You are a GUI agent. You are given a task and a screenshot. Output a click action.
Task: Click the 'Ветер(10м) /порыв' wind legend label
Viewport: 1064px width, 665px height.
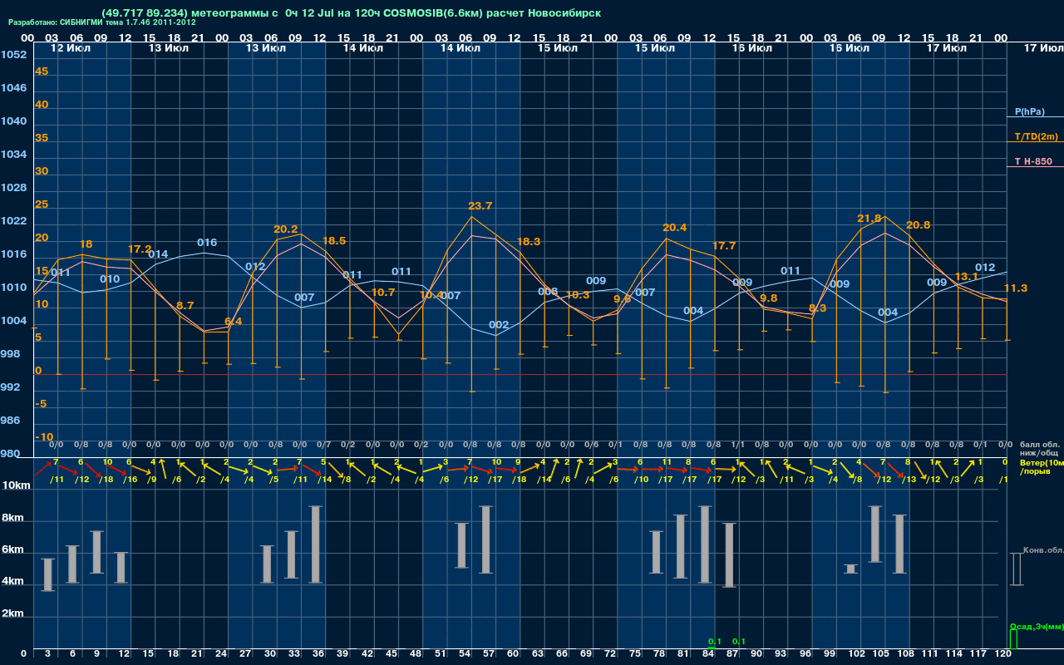pos(1041,466)
